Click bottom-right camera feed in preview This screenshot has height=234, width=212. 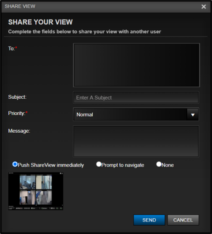coord(44,197)
